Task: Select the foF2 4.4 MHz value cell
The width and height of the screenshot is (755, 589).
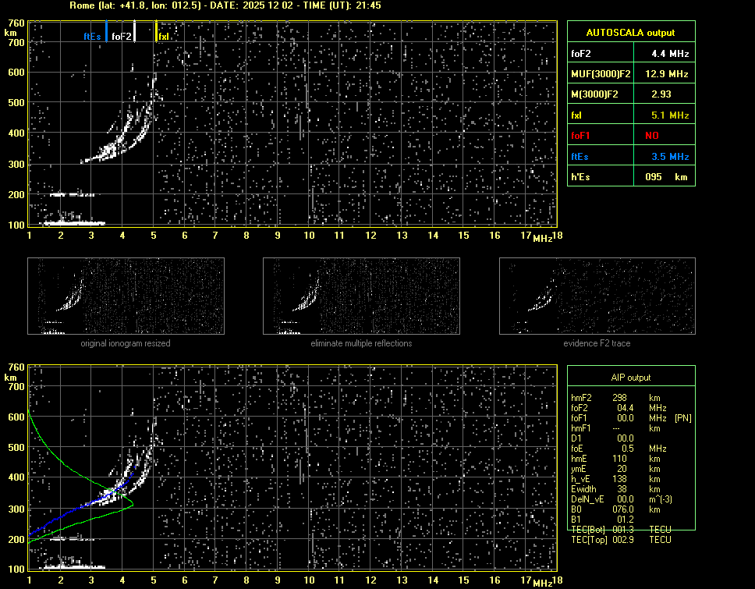Action: [x=670, y=54]
